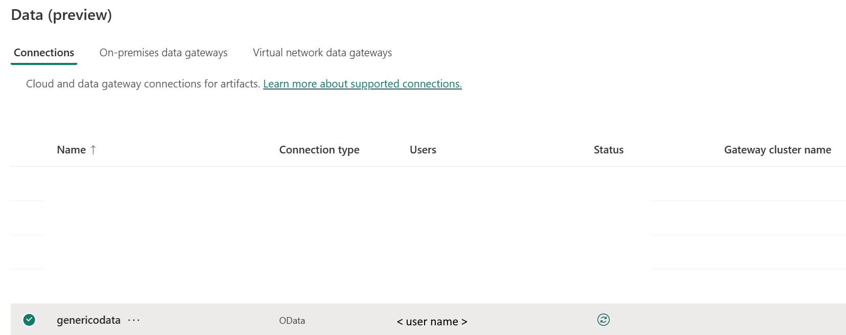Select the blank table row below the column headers
This screenshot has height=335, width=846.
(x=428, y=184)
